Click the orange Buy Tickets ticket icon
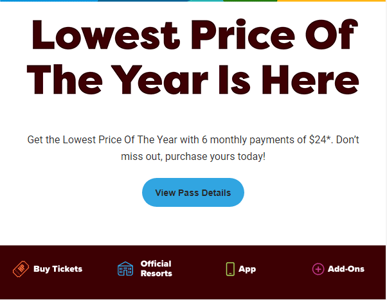The width and height of the screenshot is (387, 300). (21, 269)
